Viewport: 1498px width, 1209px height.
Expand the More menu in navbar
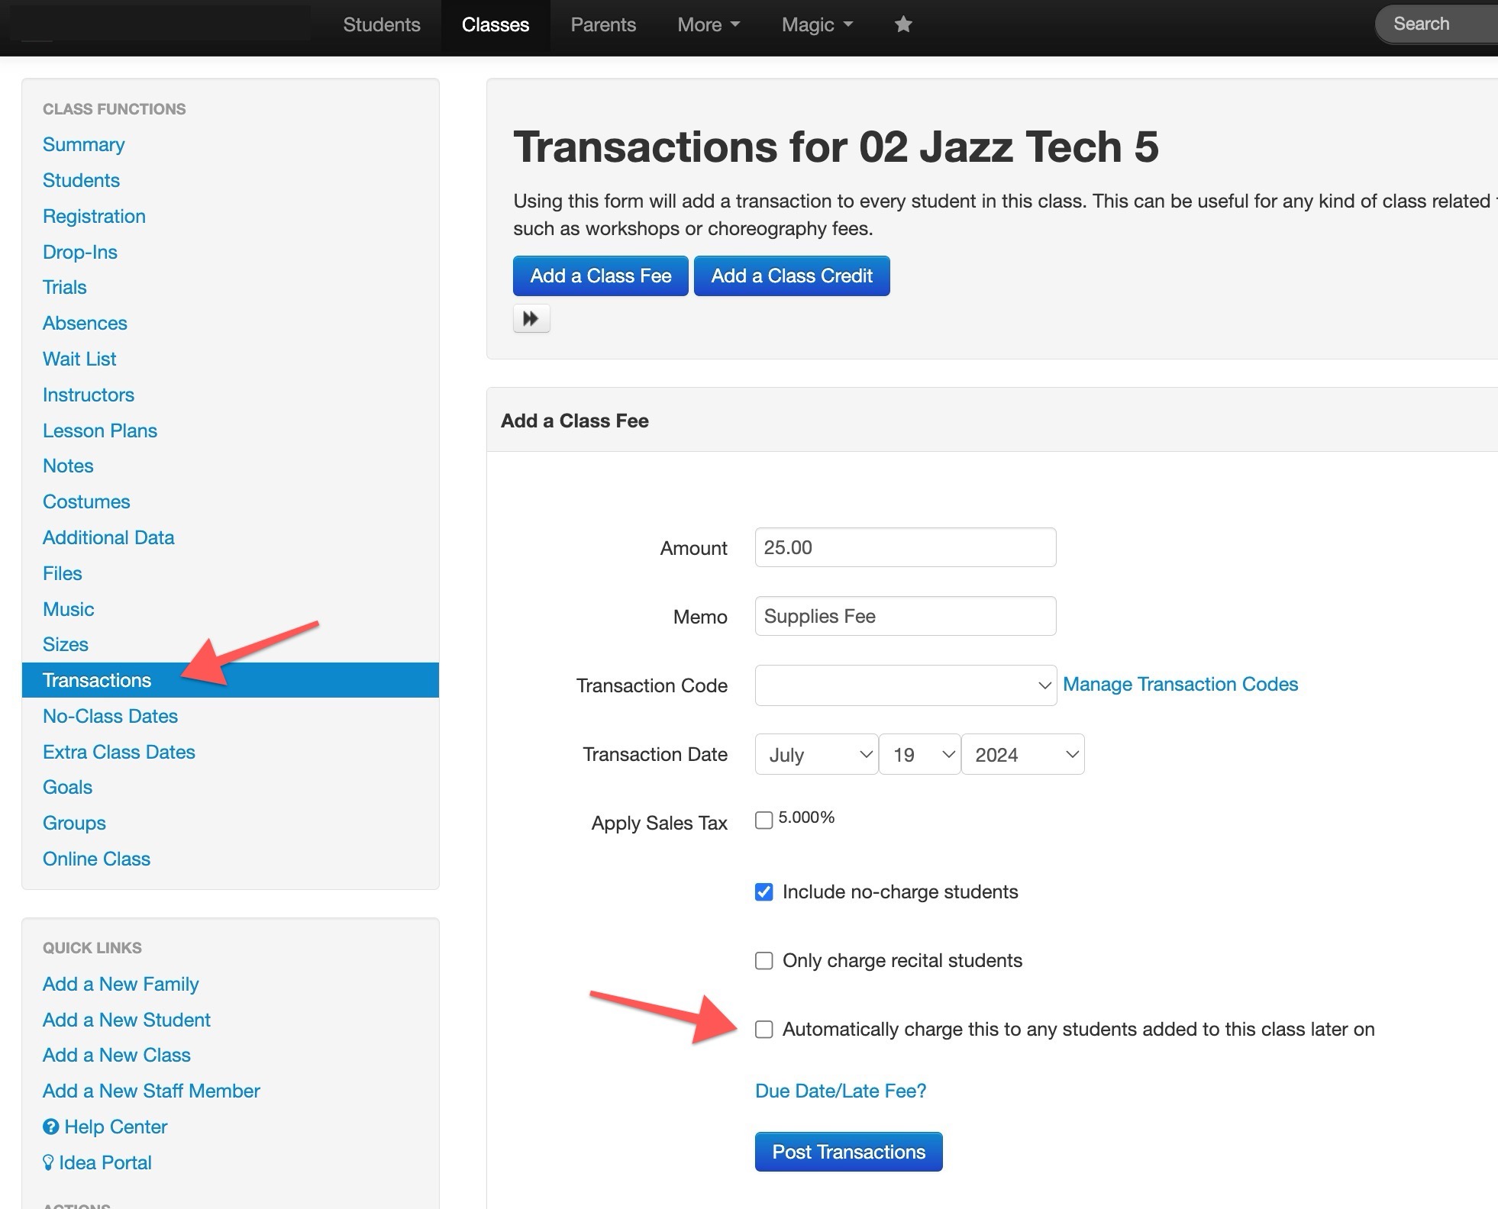tap(708, 24)
